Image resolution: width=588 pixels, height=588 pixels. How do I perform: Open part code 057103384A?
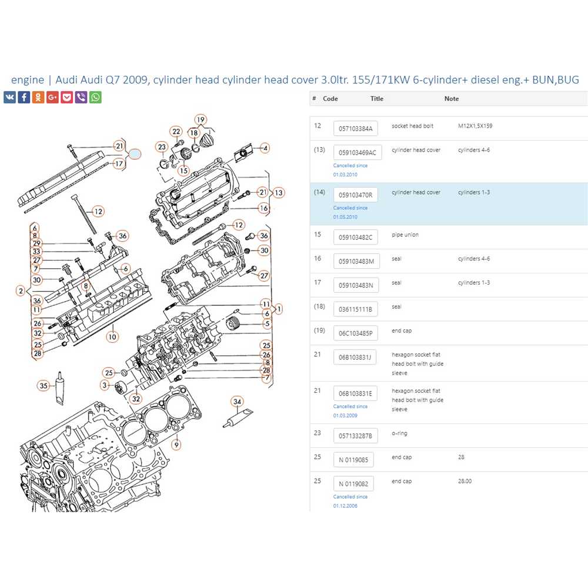[356, 129]
